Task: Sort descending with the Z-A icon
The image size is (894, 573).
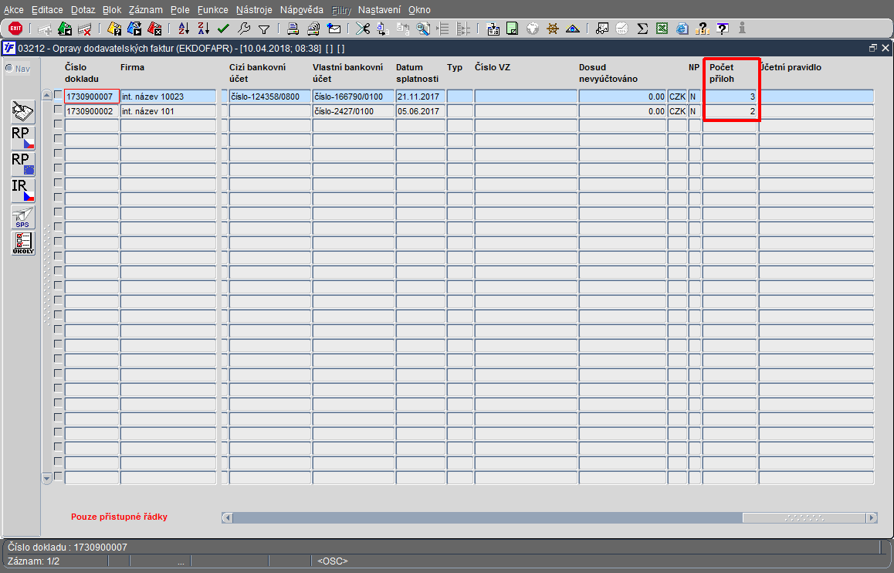Action: pyautogui.click(x=204, y=28)
